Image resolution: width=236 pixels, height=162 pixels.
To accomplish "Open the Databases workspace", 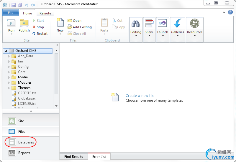I will (x=31, y=142).
